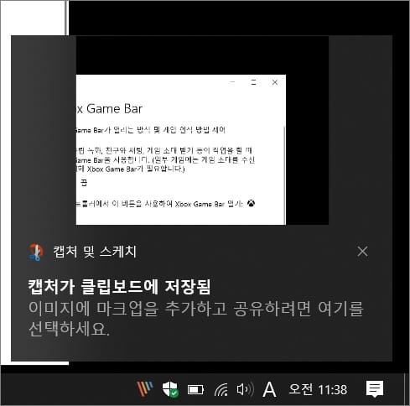Click the Xbox logo icon in preview
410x406 pixels.
click(x=251, y=203)
